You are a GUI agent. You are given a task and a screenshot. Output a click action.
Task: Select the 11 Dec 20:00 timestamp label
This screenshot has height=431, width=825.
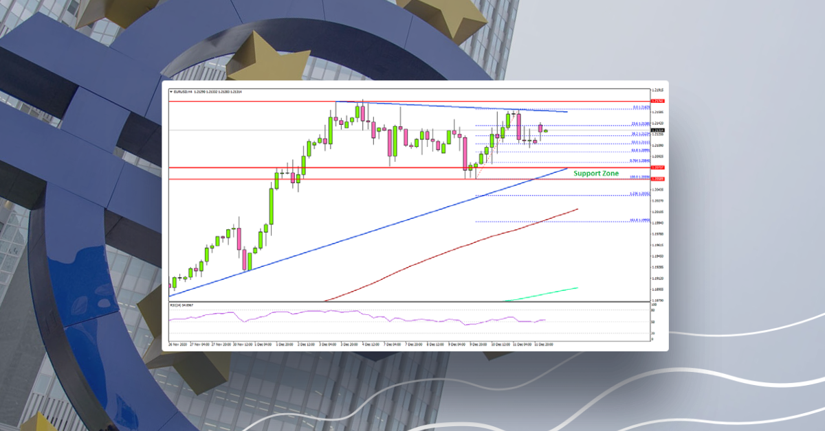coord(543,342)
